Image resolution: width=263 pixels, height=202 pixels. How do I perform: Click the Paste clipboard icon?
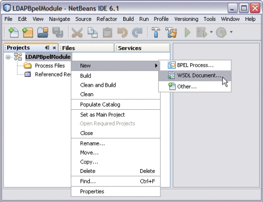(x=107, y=32)
